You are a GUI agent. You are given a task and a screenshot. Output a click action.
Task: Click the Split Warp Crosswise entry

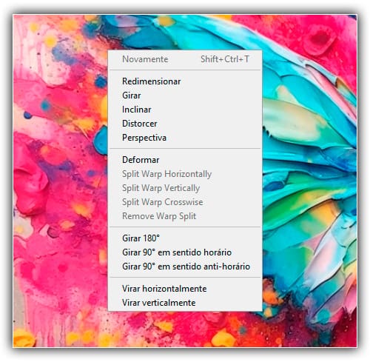tap(185, 202)
